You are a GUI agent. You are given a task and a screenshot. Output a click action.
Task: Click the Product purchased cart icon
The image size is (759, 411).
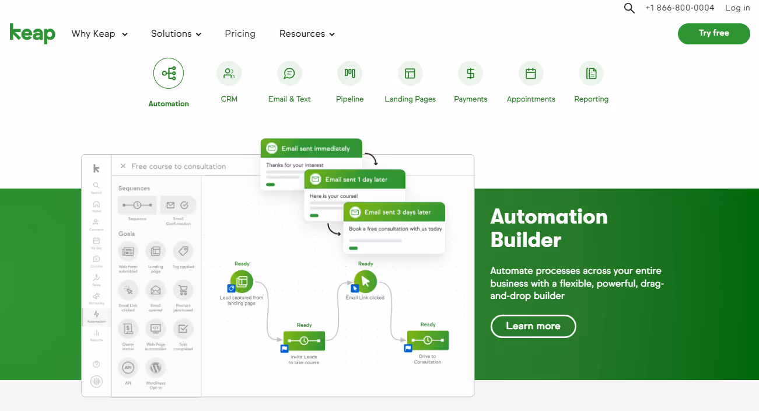pos(183,290)
